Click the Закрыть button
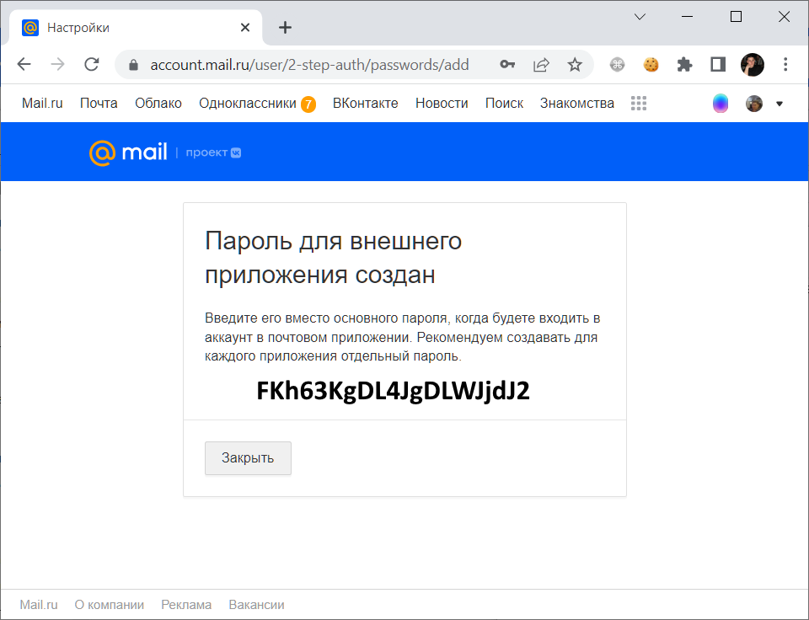This screenshot has height=620, width=809. 248,457
